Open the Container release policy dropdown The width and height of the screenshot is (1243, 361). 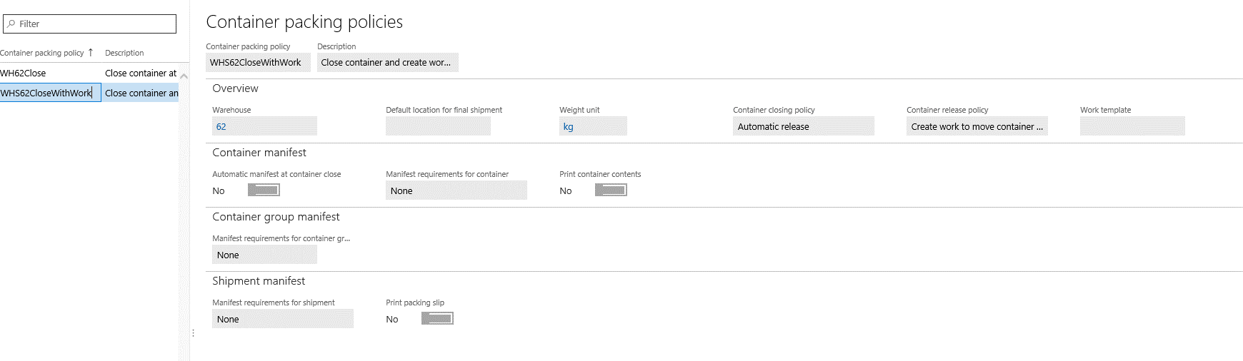[977, 126]
